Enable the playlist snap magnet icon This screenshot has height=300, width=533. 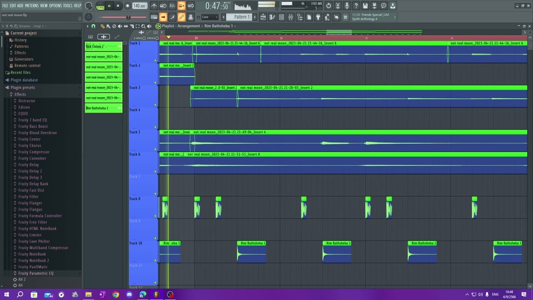[93, 26]
